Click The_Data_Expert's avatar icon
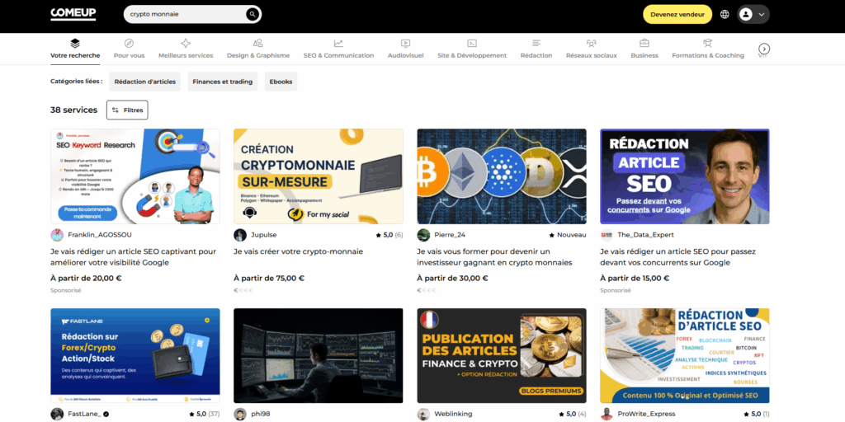The height and width of the screenshot is (422, 845). pyautogui.click(x=607, y=235)
